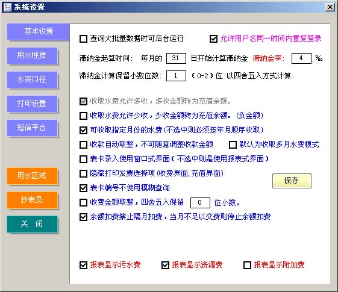Open the 短信平台 settings
This screenshot has height=292, width=338.
point(33,128)
